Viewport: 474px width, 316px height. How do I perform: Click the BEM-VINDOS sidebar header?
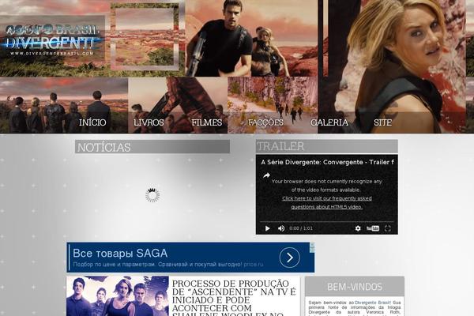coord(355,286)
